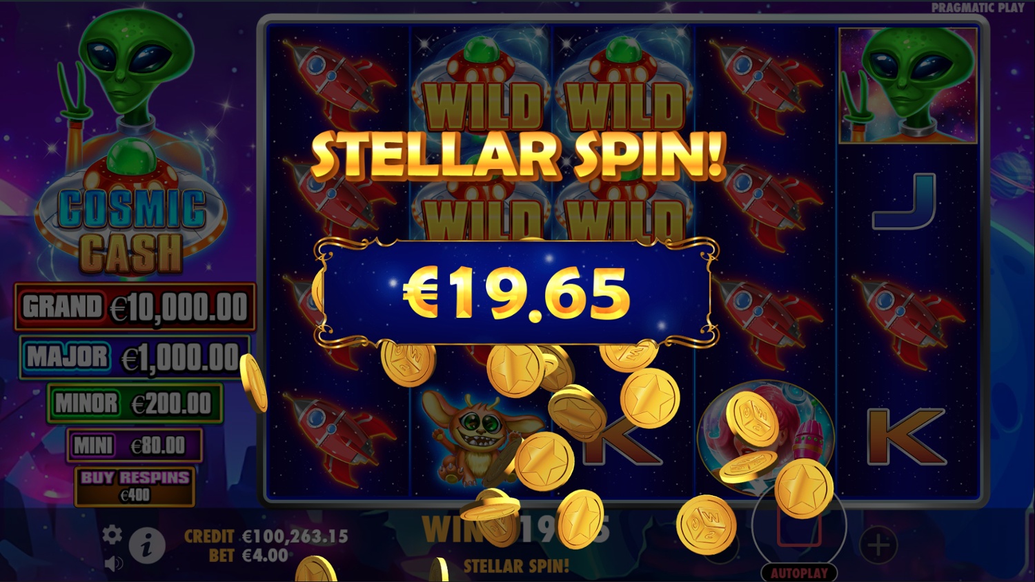Image resolution: width=1035 pixels, height=582 pixels.
Task: Select the Major €1,000.00 jackpot panel
Action: (135, 357)
